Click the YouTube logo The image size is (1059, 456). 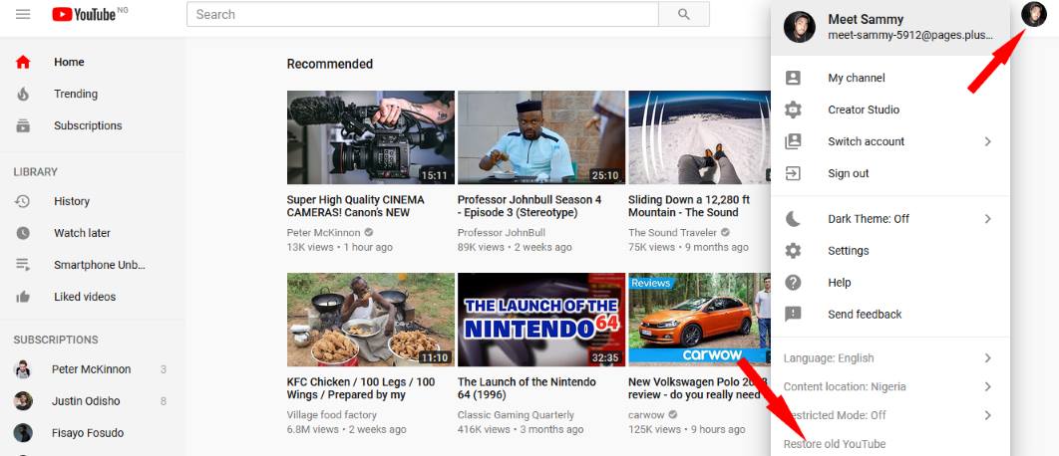84,14
